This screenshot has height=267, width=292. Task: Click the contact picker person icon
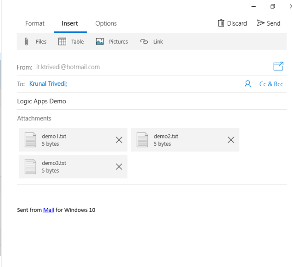click(x=248, y=84)
